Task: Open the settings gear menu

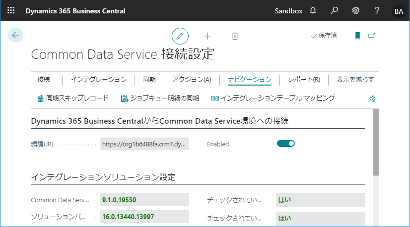Action: pyautogui.click(x=355, y=11)
